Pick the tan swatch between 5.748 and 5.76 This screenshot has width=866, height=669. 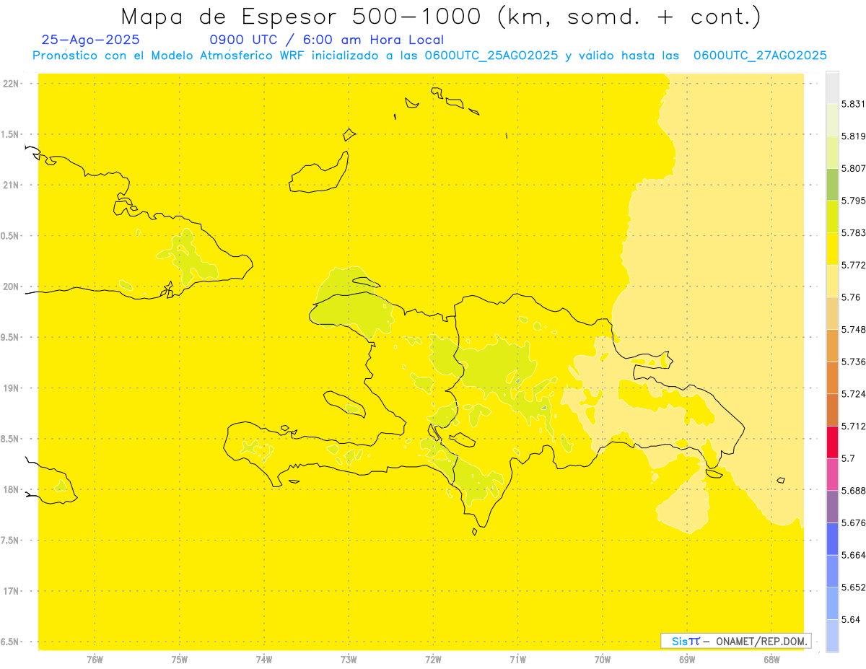(x=832, y=313)
